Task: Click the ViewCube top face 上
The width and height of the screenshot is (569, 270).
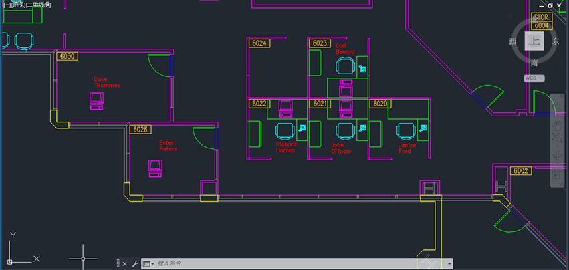Action: coord(534,41)
